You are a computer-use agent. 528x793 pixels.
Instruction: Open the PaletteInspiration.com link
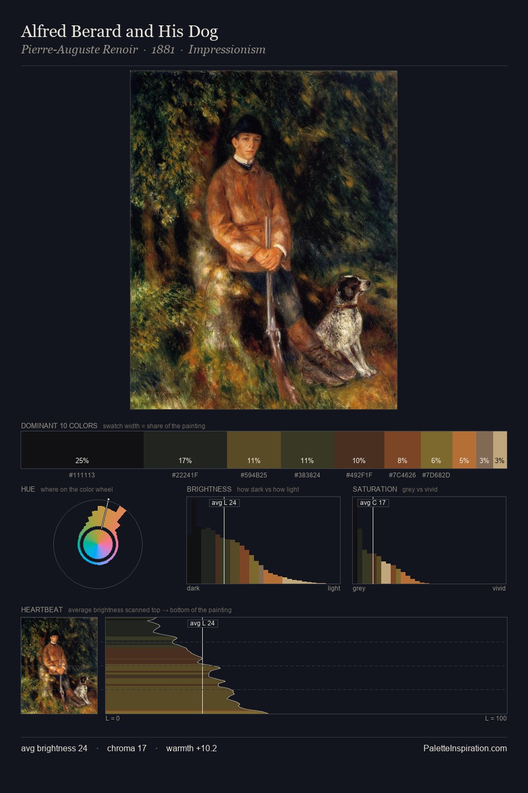[465, 748]
